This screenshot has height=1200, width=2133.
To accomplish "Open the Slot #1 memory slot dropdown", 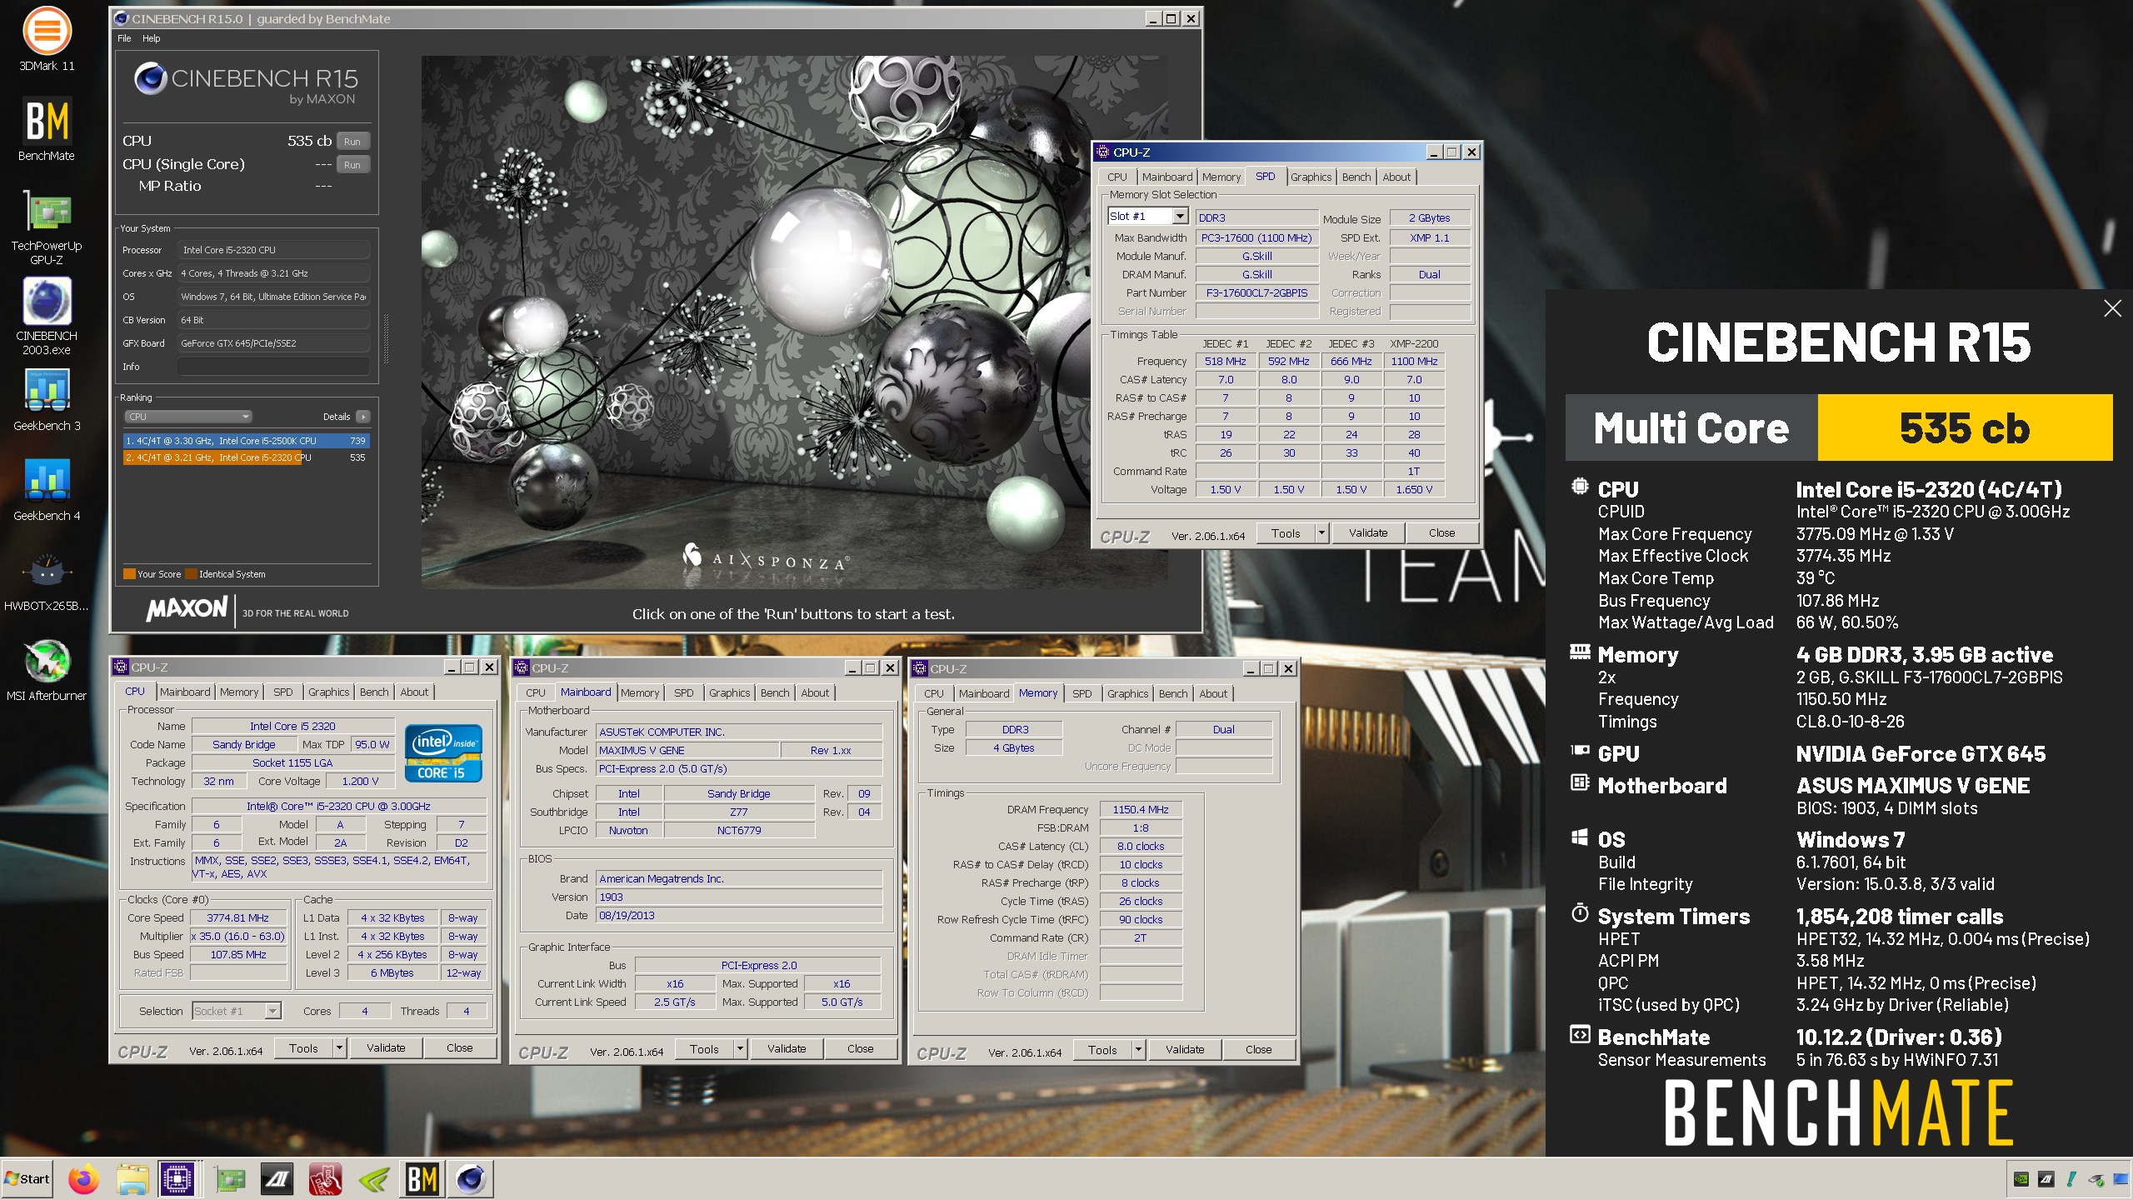I will (1179, 217).
